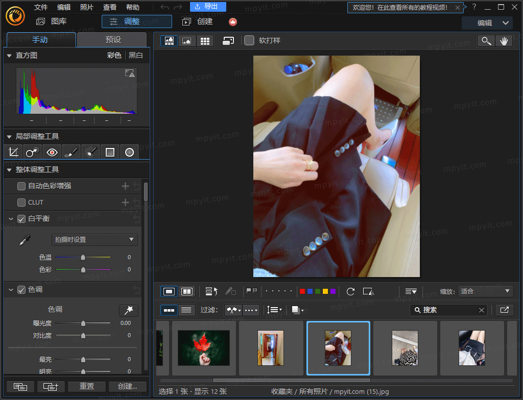Open the zoom magnifier tool
Screen dimensions: 523x400
tap(486, 41)
